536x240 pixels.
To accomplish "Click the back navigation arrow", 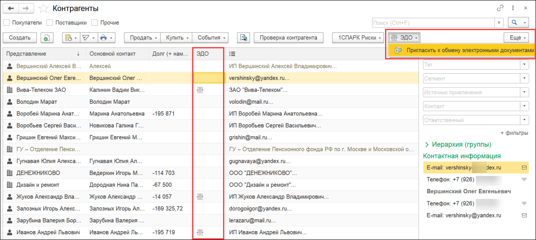I will 11,8.
